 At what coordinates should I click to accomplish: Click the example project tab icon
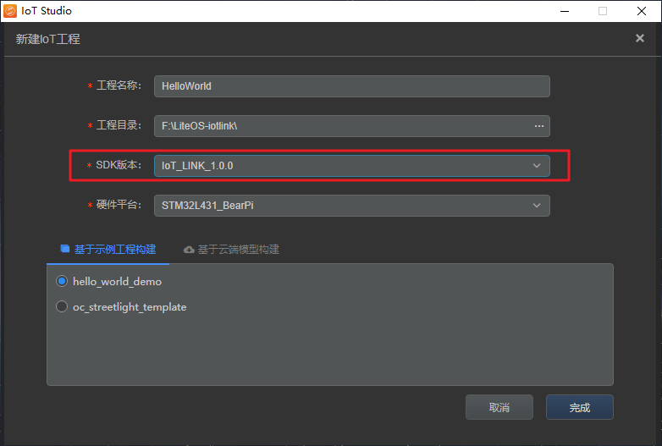pos(65,249)
